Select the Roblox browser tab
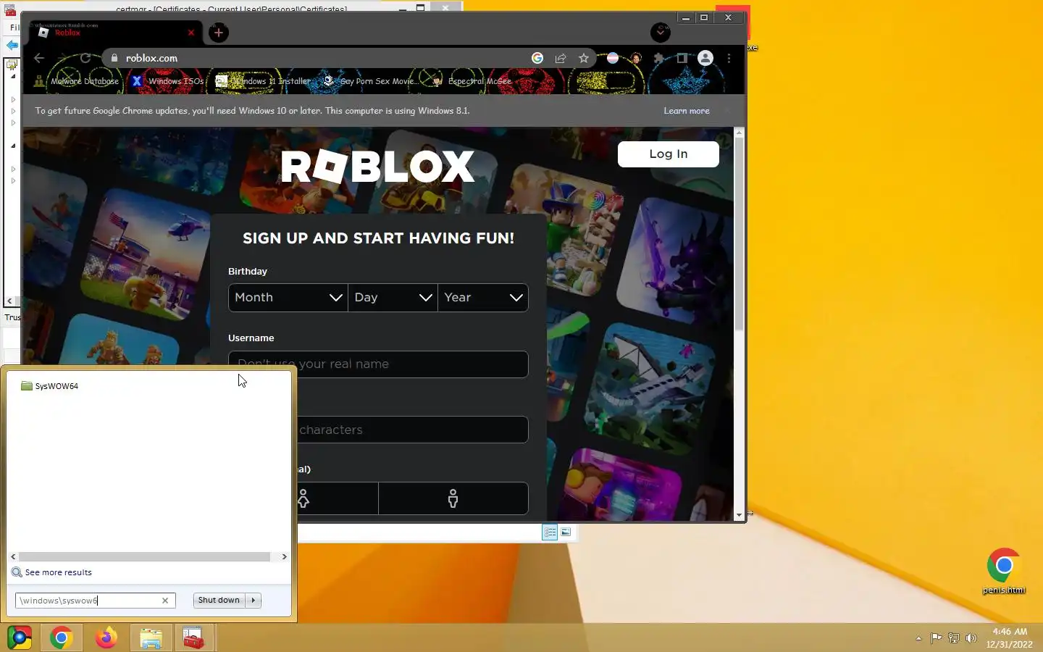The width and height of the screenshot is (1043, 652). pos(112,33)
